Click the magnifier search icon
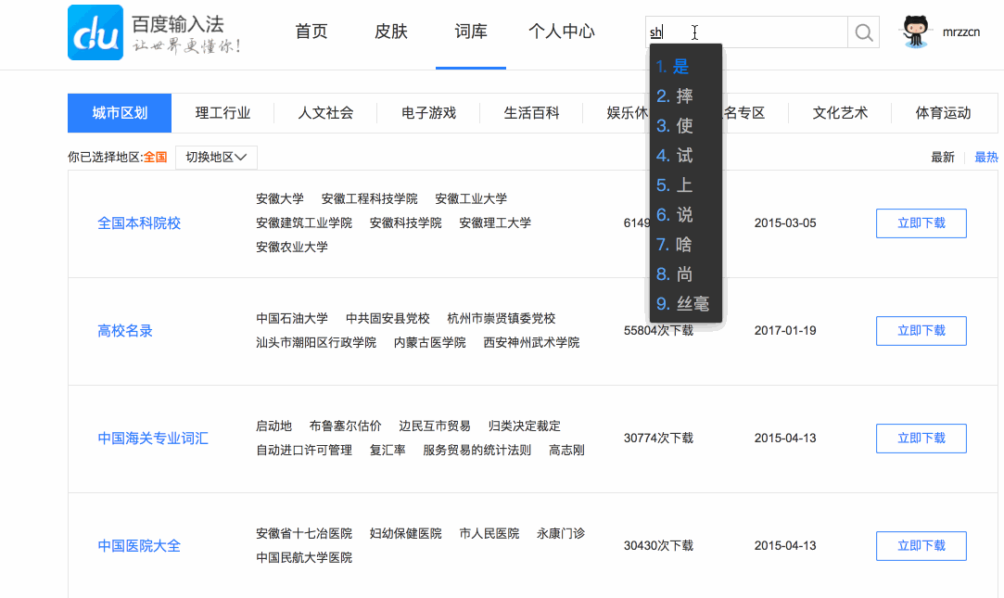 point(863,32)
